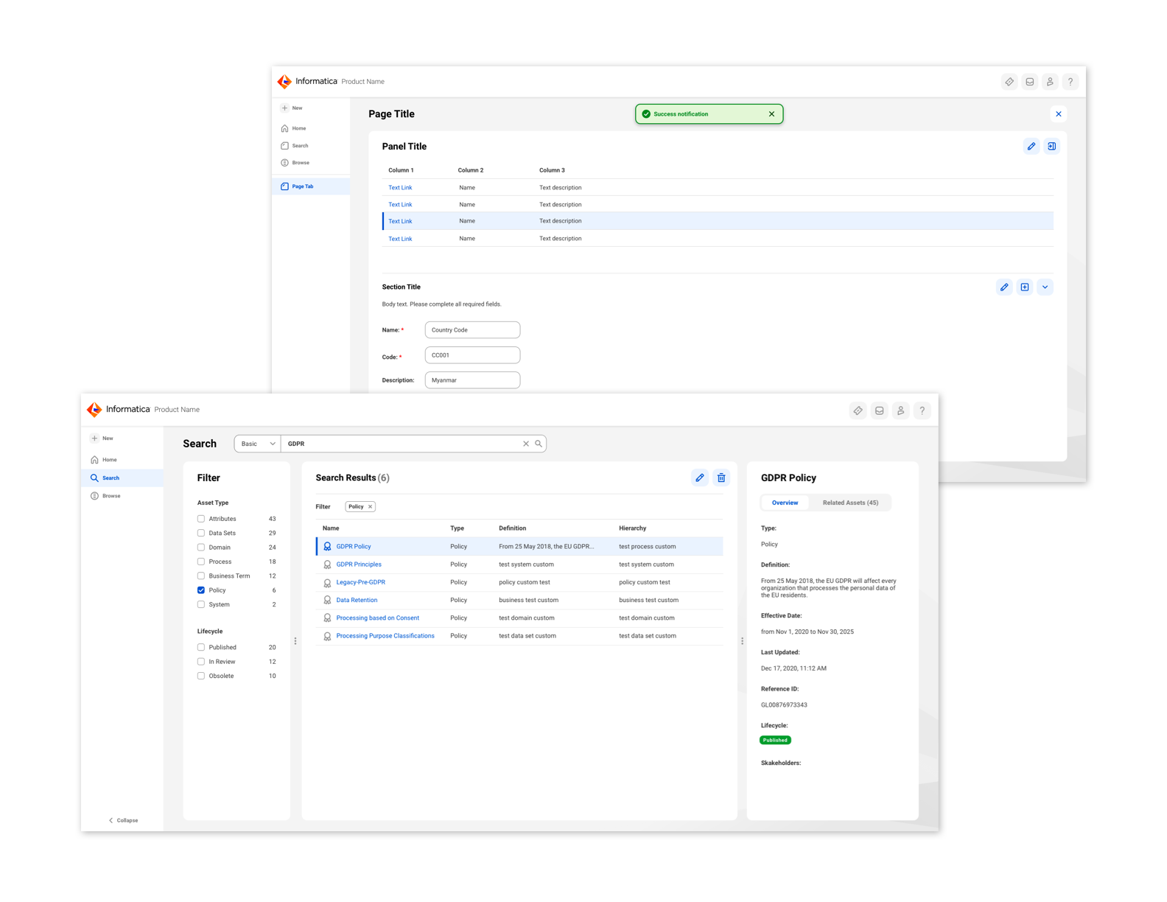Click the Published lifecycle badge
Image resolution: width=1167 pixels, height=902 pixels.
775,740
